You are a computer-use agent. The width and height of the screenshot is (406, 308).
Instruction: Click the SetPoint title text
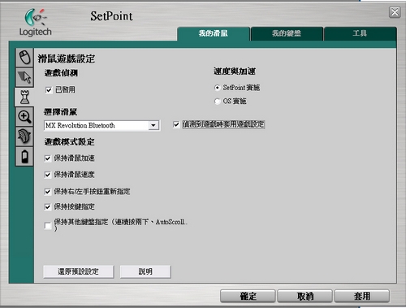[111, 16]
